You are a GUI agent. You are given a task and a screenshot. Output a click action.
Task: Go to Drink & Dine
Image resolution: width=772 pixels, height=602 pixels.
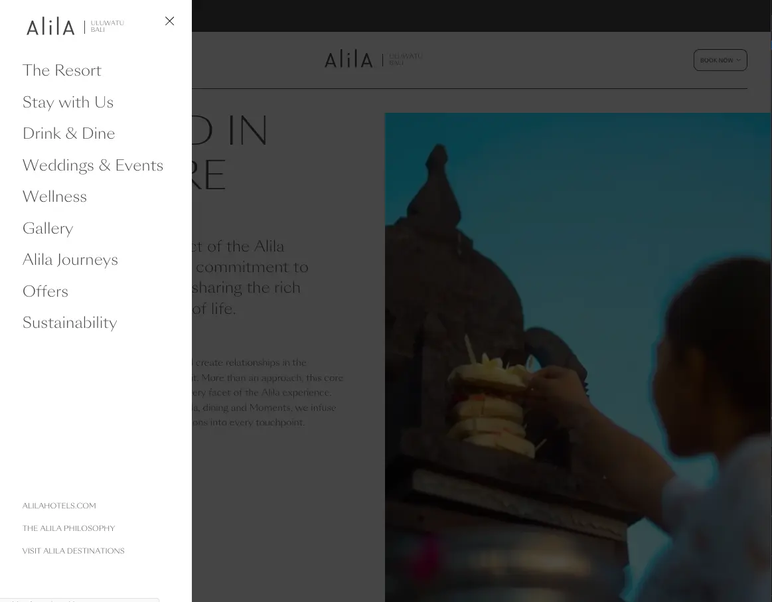pos(68,133)
